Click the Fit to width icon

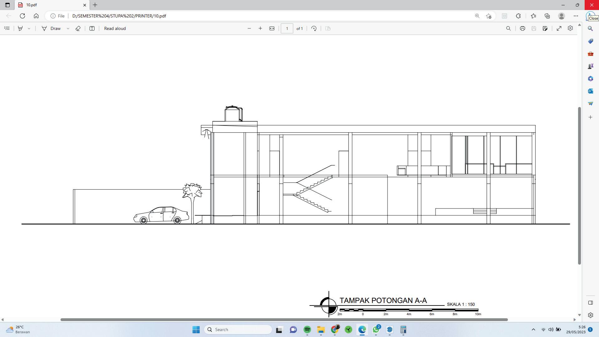[272, 28]
